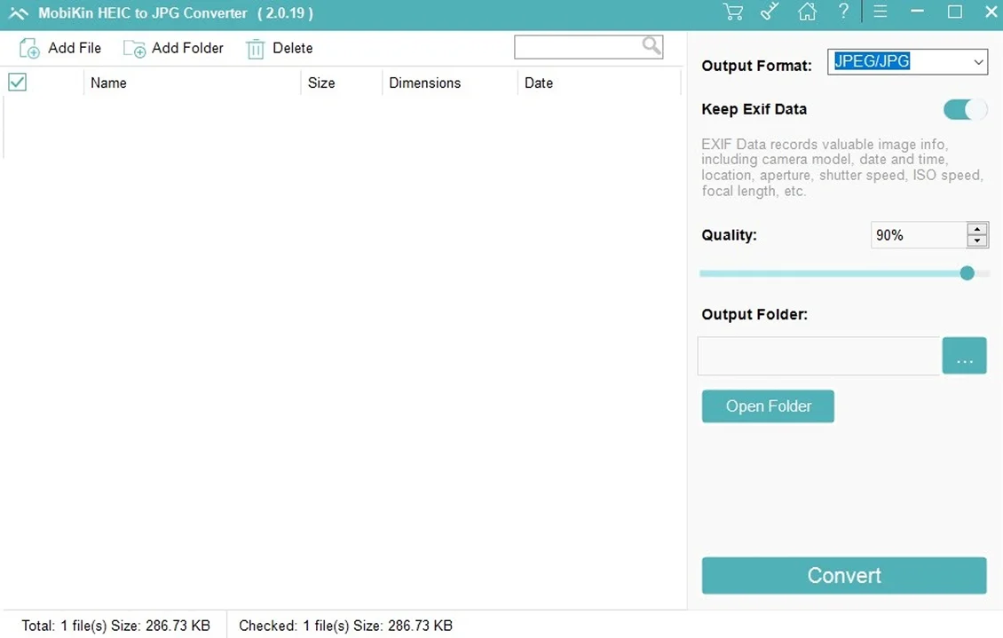The image size is (1003, 638).
Task: Open the hamburger menu in title bar
Action: pos(881,12)
